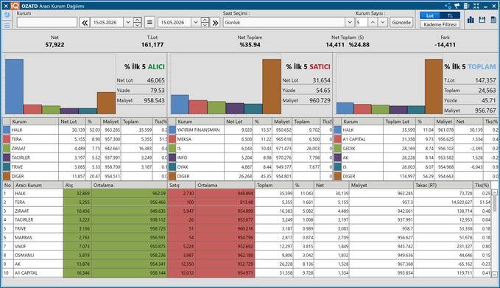500x288 pixels.
Task: Increase Kurum Sayısı with the up arrow
Action: pyautogui.click(x=373, y=22)
